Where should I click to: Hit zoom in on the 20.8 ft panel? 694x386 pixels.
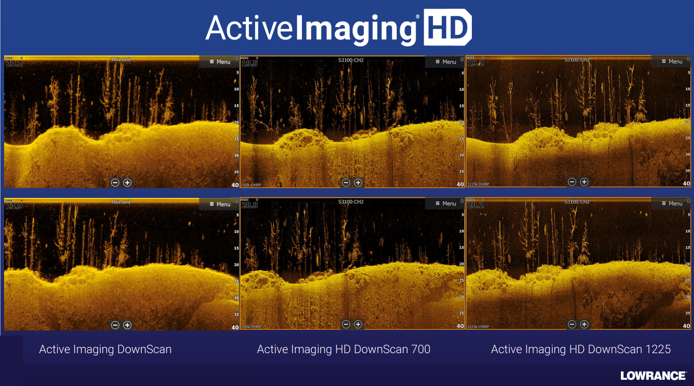358,324
